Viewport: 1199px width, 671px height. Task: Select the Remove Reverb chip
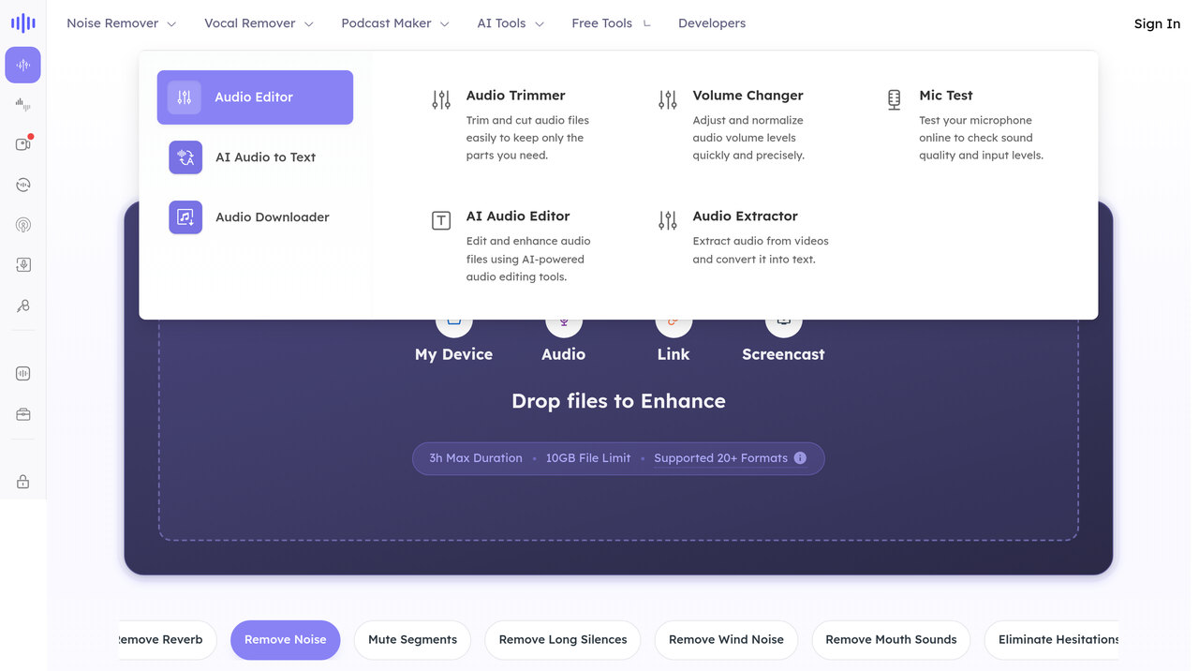tap(168, 640)
